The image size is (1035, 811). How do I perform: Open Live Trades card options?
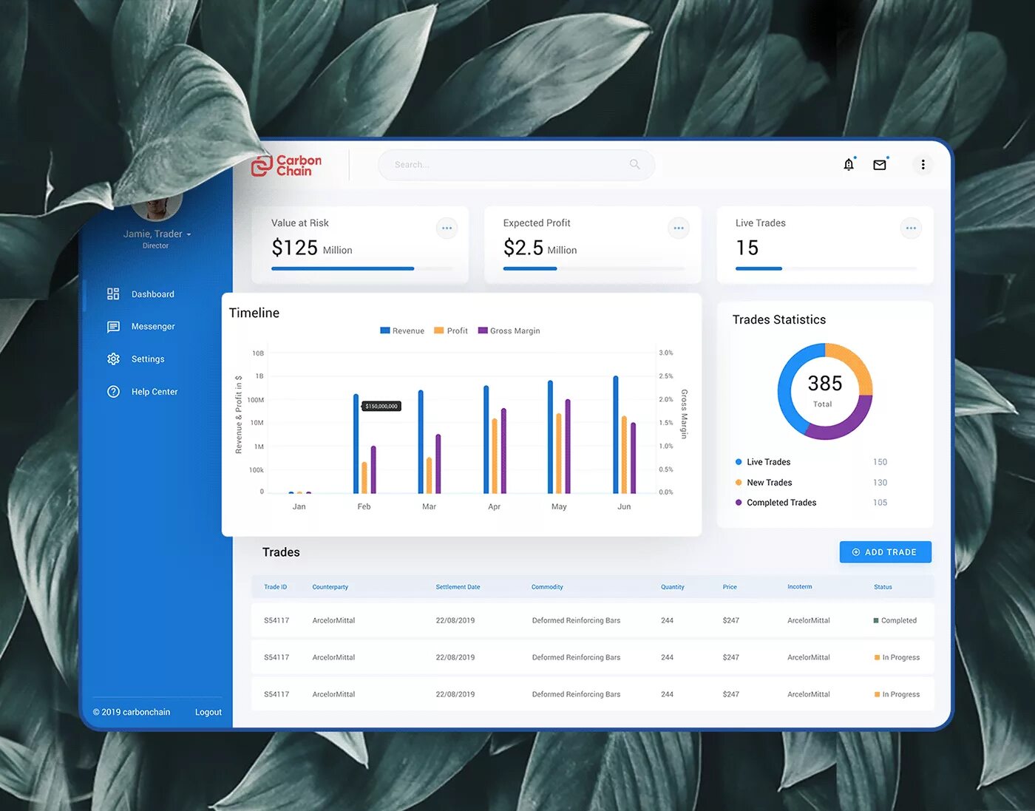point(911,228)
